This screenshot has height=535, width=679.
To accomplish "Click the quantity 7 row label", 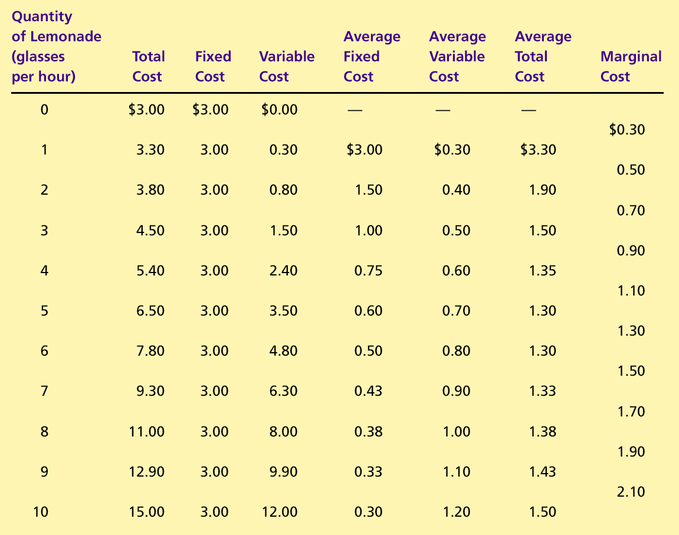I will pos(44,391).
